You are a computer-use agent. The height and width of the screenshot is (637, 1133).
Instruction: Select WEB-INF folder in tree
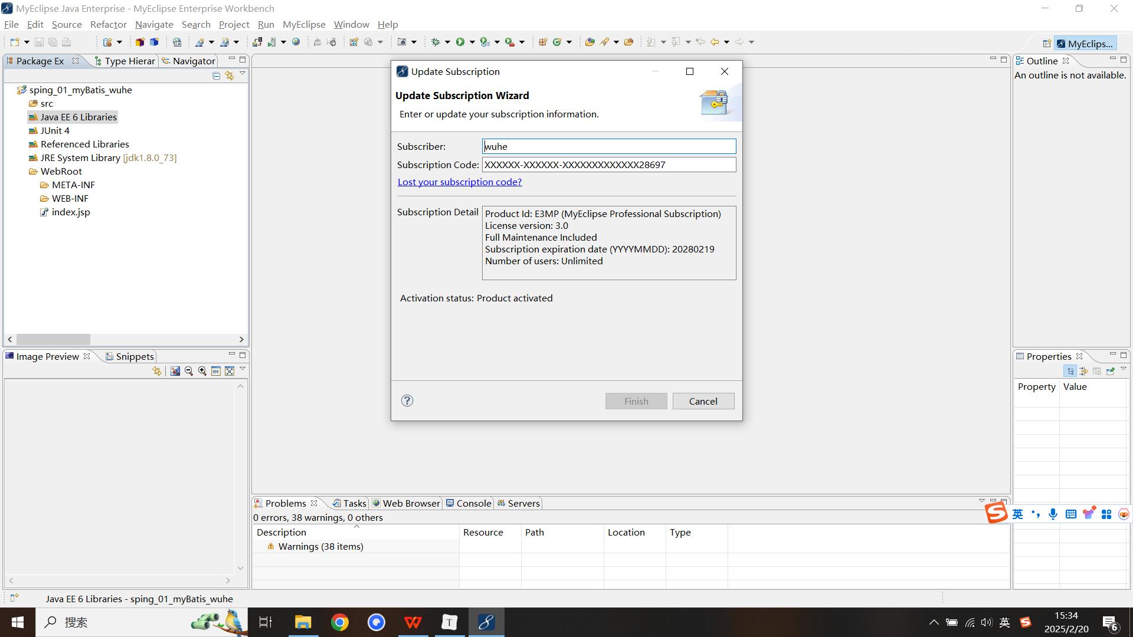[64, 199]
